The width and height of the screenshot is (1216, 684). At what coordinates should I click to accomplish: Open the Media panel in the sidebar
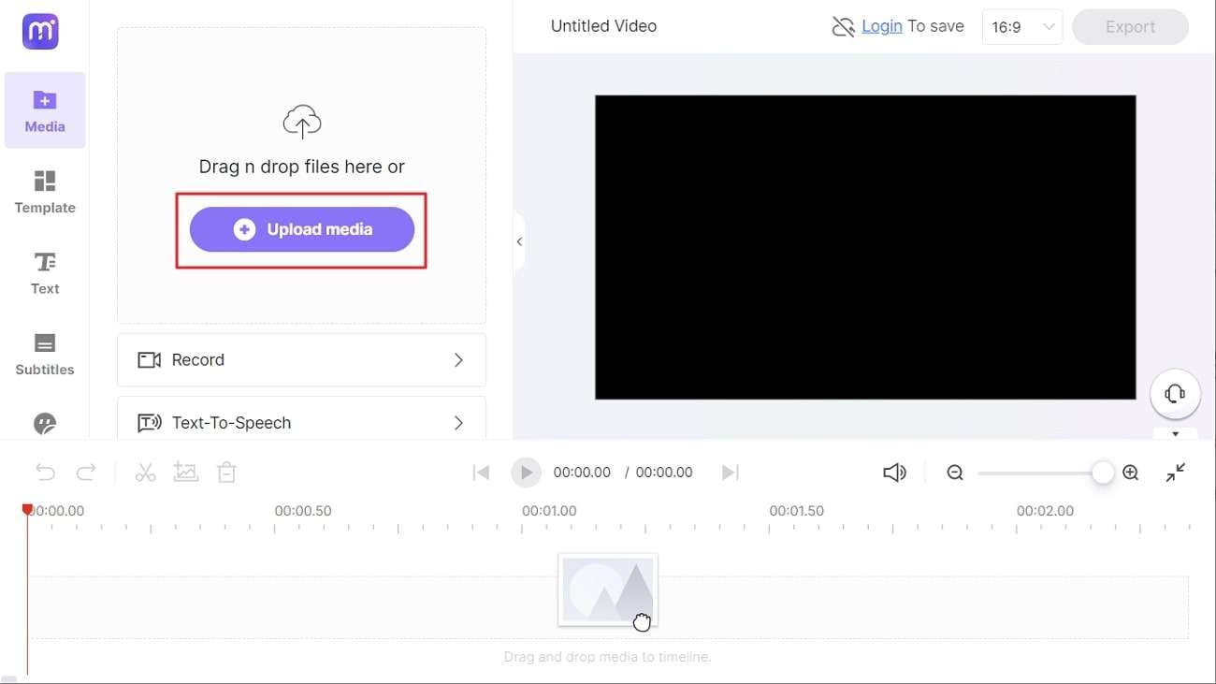[x=44, y=109]
